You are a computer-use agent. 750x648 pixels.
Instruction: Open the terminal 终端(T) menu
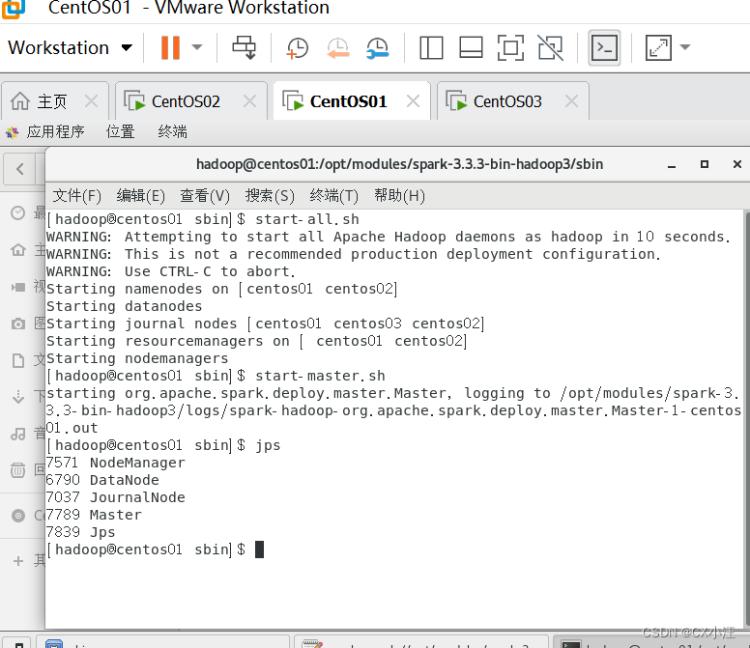(x=333, y=196)
